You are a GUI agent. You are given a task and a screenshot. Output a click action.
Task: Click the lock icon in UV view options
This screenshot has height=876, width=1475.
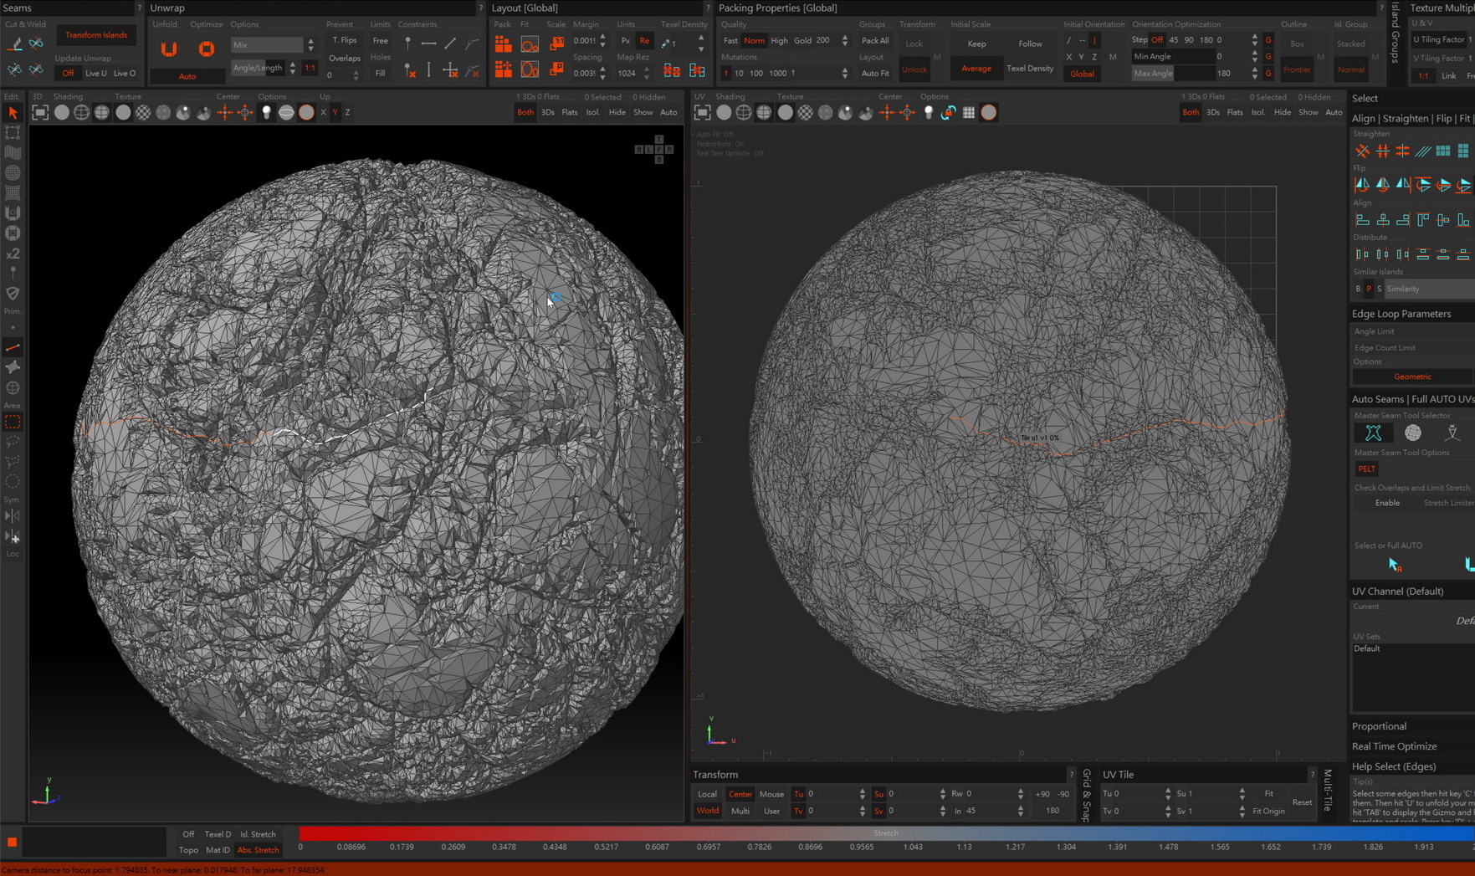point(948,112)
